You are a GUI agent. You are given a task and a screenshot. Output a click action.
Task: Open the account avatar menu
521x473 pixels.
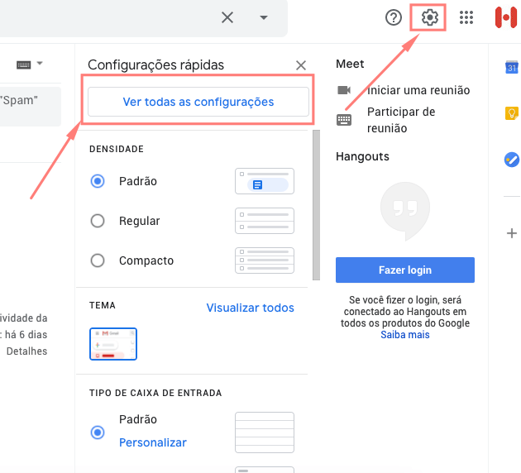click(506, 17)
